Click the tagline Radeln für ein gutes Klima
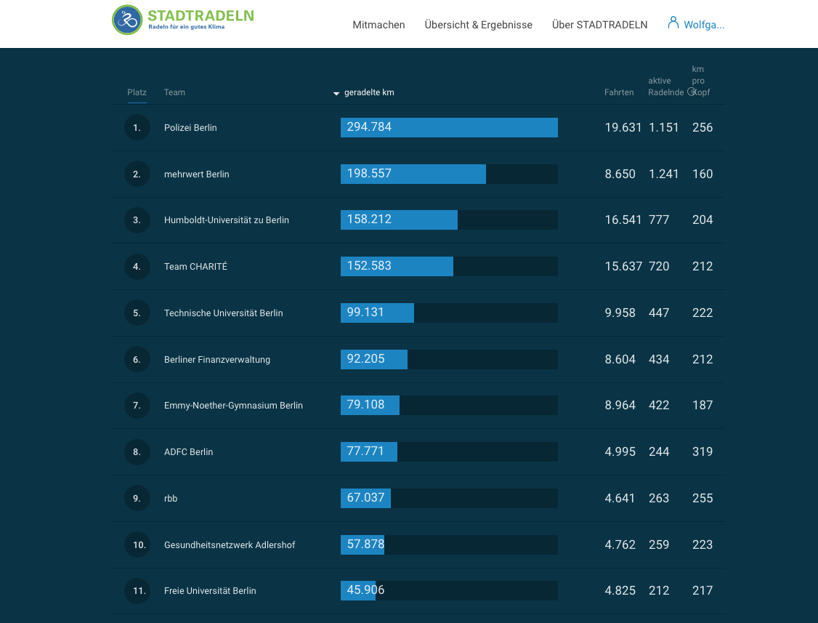Screen dimensions: 818x623 [x=186, y=27]
